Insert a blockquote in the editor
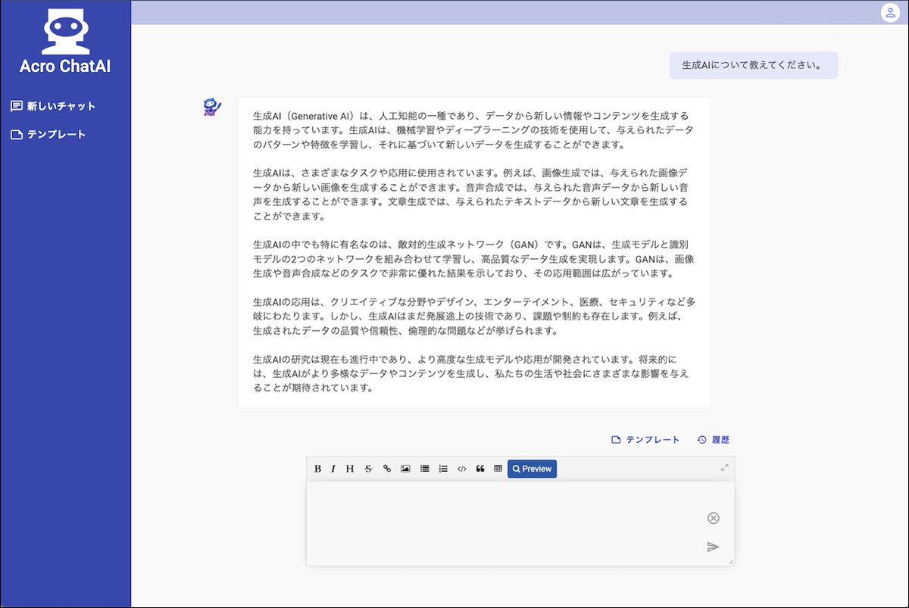The width and height of the screenshot is (909, 608). click(480, 469)
